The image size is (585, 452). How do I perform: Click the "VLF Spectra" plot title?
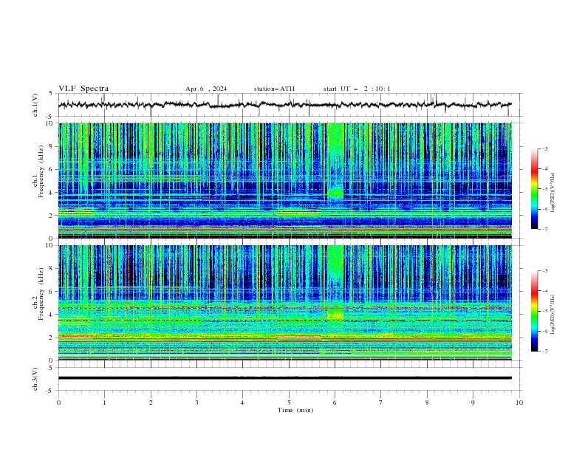[83, 89]
